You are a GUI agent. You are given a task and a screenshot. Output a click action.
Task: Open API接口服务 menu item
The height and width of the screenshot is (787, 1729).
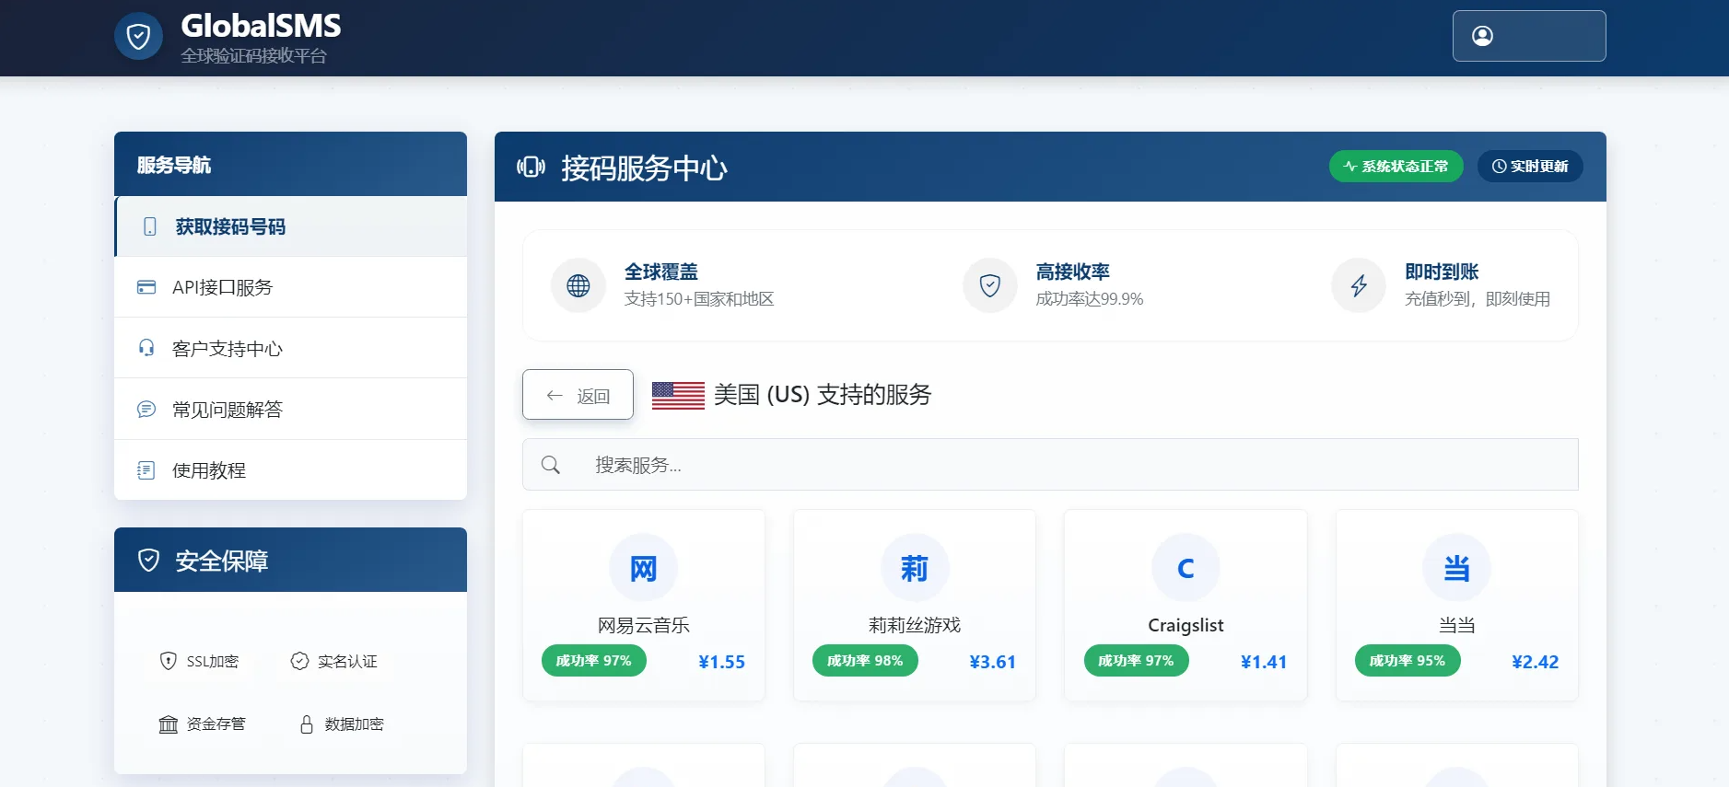291,287
